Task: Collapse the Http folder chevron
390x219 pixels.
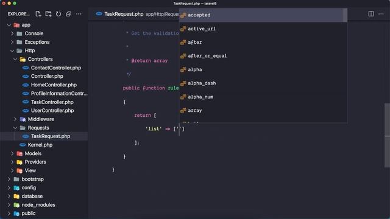Action: (x=12, y=50)
